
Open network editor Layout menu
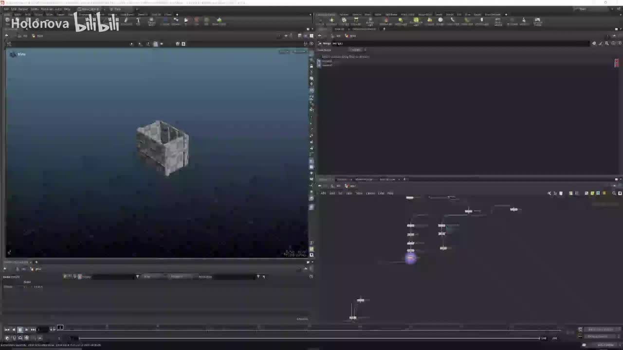tap(370, 193)
